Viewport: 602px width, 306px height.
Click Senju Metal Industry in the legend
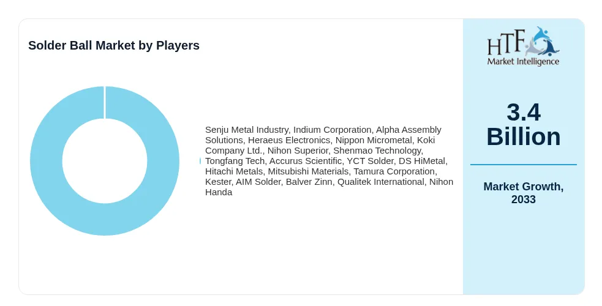[x=246, y=130]
